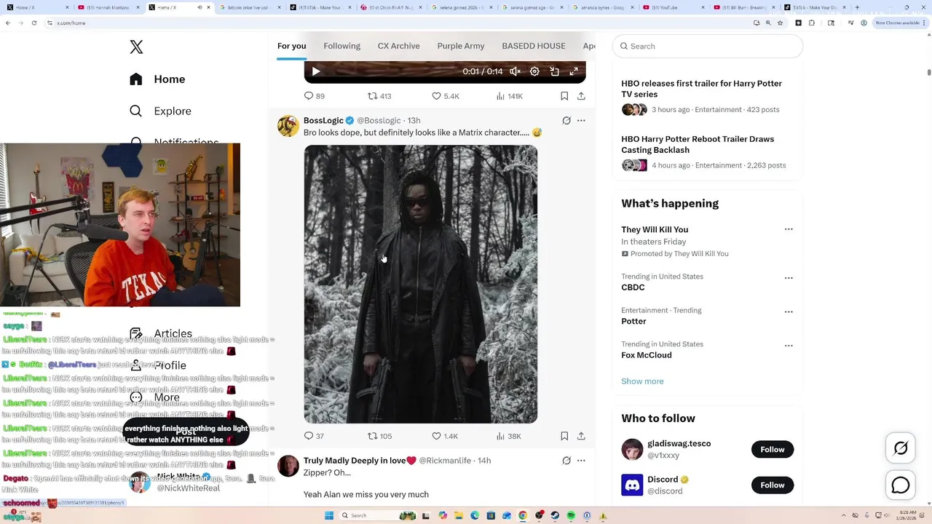Screen dimensions: 932x524
Task: Open more options for the Fox McCloud trend
Action: [x=789, y=346]
